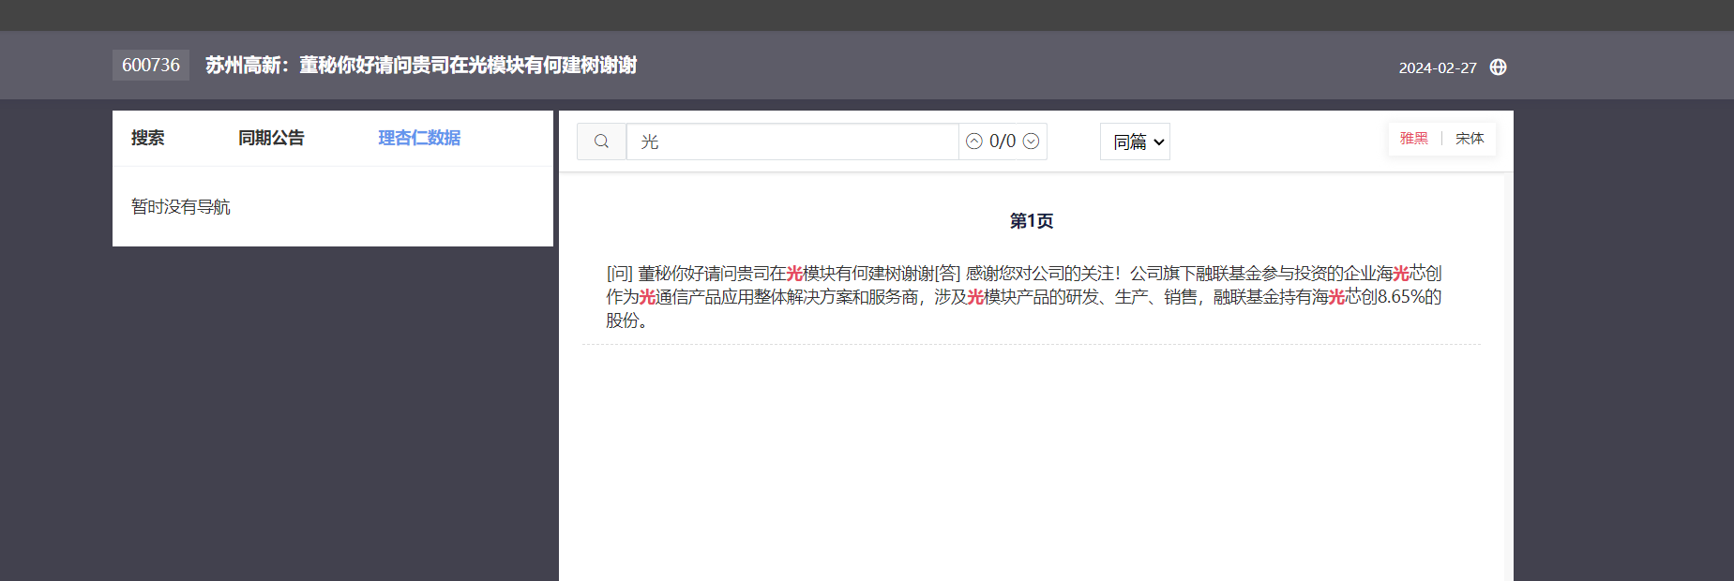Click the globe icon beside the date

coord(1498,67)
